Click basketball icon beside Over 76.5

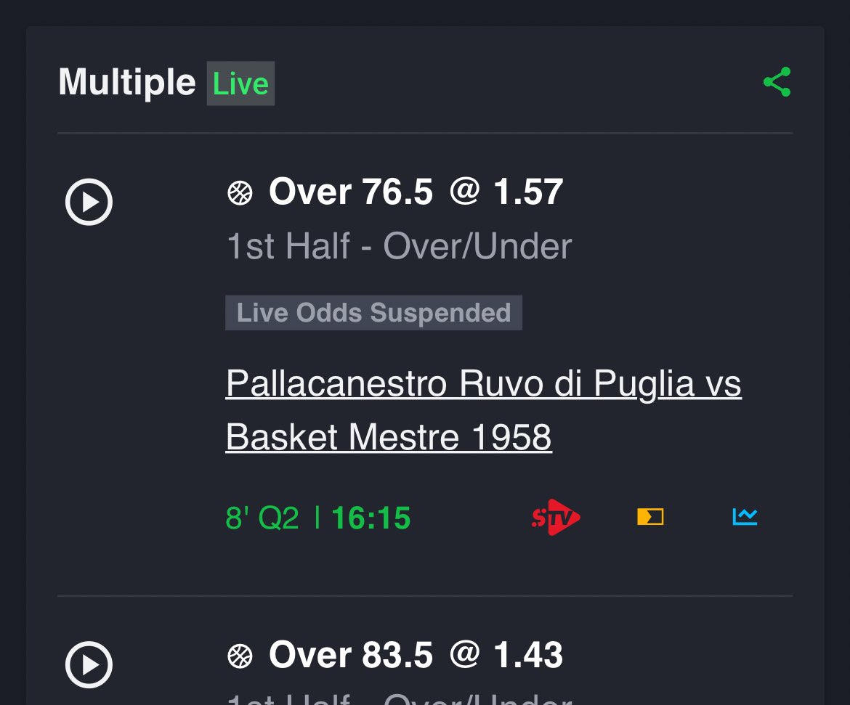point(240,192)
